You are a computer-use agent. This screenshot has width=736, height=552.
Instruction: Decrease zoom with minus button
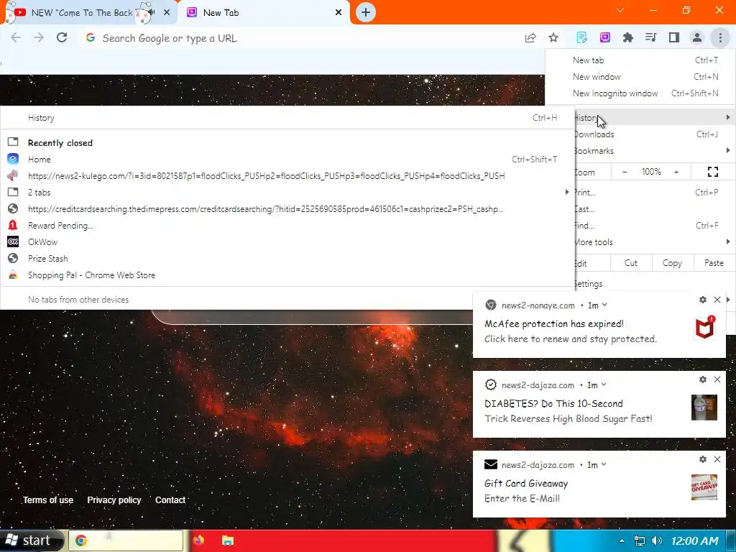625,172
